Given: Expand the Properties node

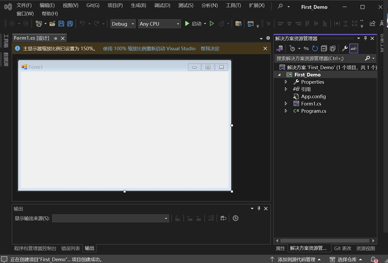Looking at the screenshot, I should pos(286,82).
